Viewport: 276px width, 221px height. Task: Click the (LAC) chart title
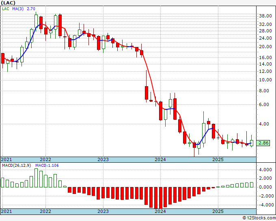[8, 3]
